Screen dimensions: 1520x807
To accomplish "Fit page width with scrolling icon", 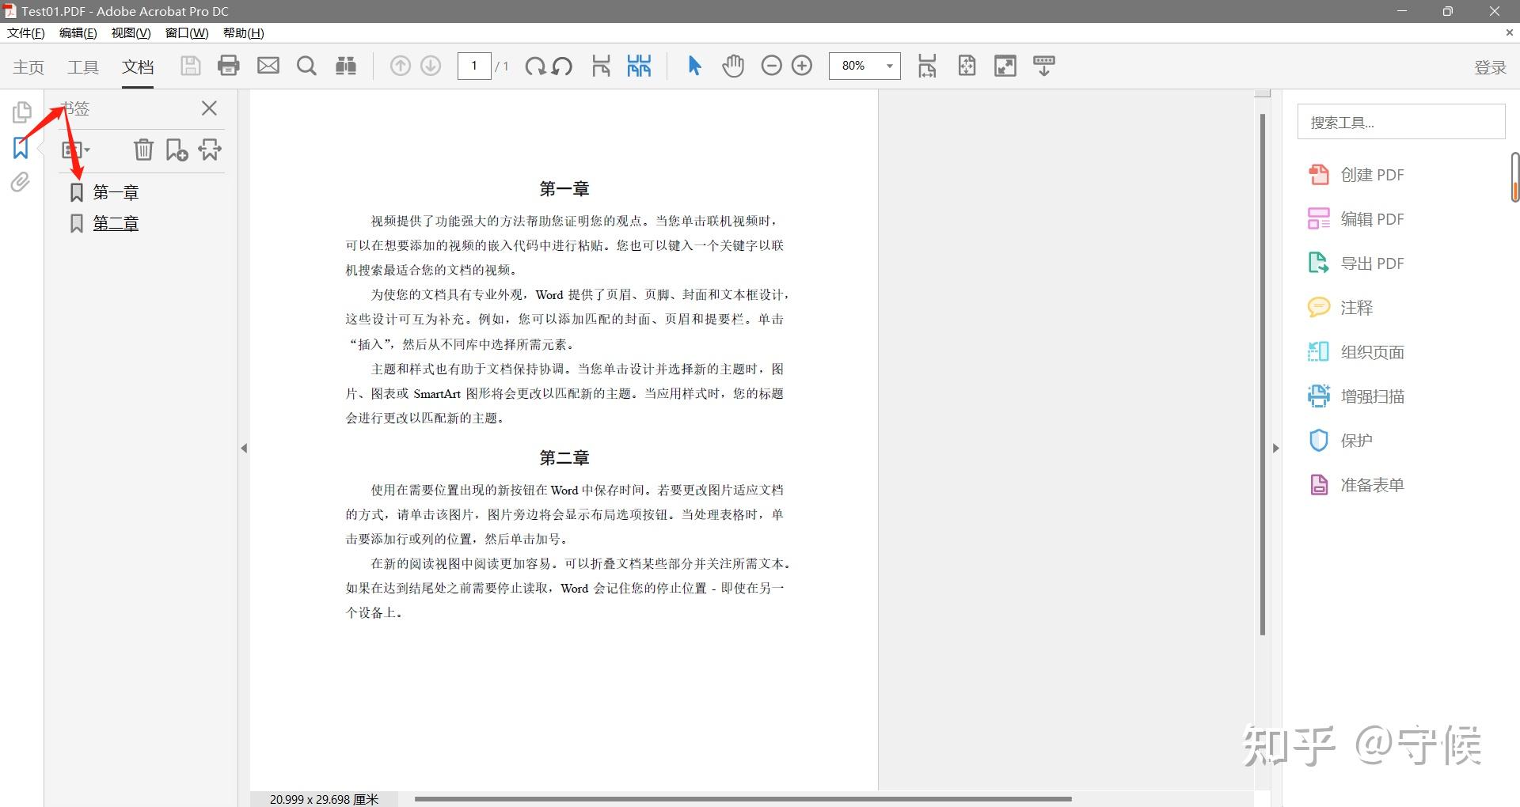I will [927, 66].
